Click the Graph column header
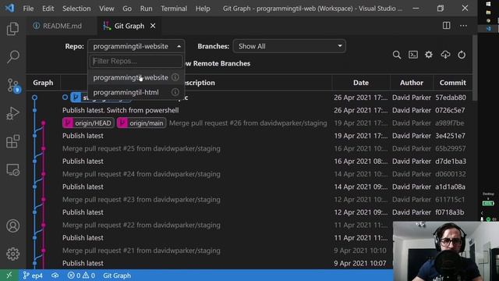The height and width of the screenshot is (281, 499). (43, 83)
